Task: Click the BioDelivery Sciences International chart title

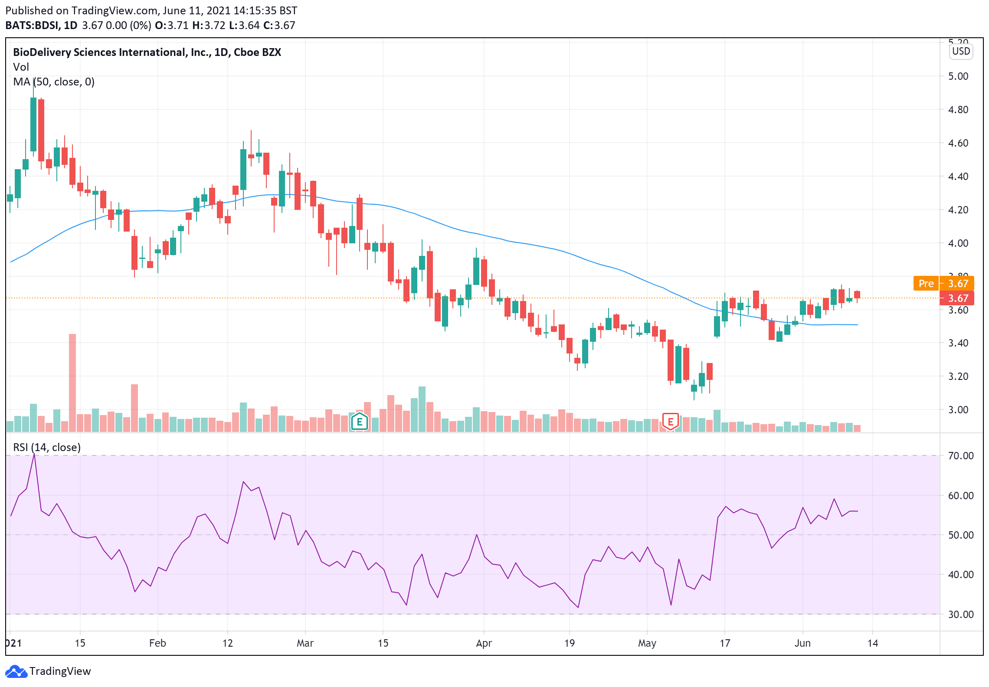Action: pyautogui.click(x=147, y=52)
